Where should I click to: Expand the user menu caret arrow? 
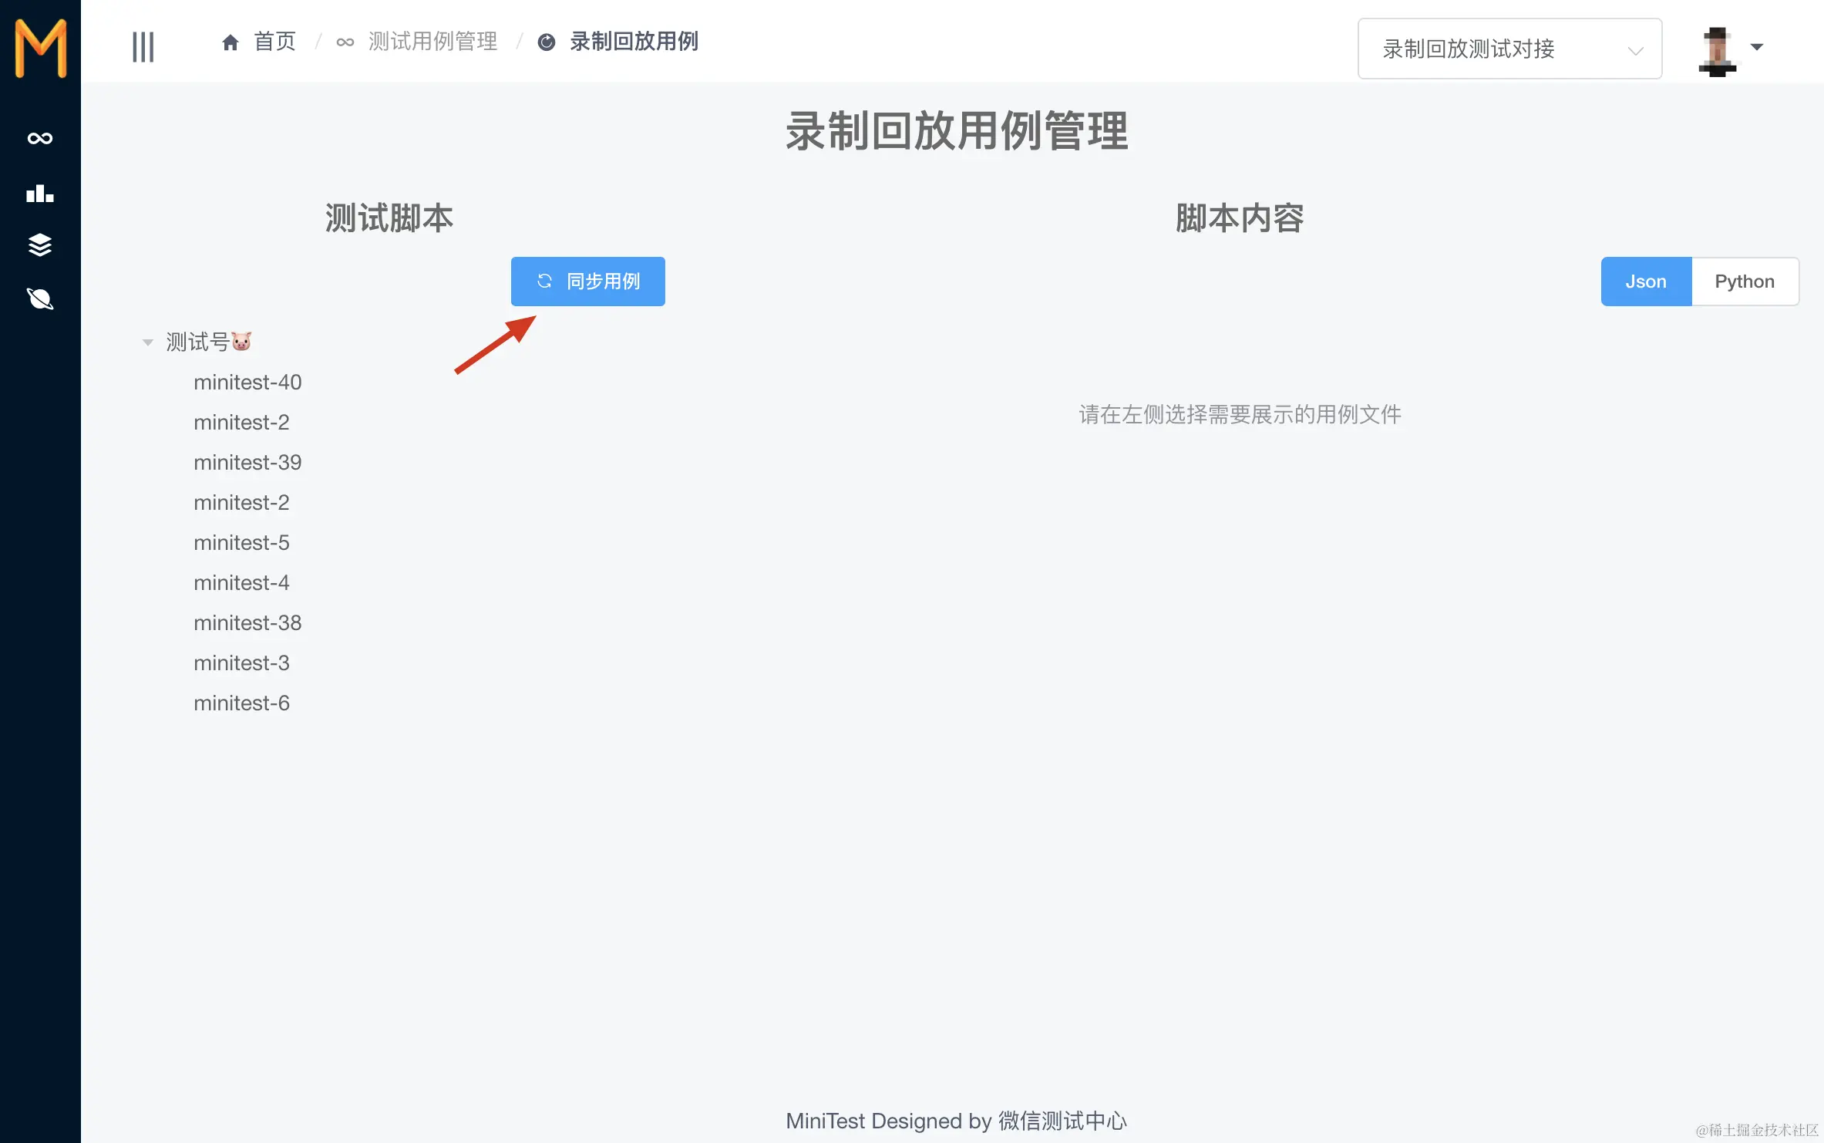[x=1757, y=47]
